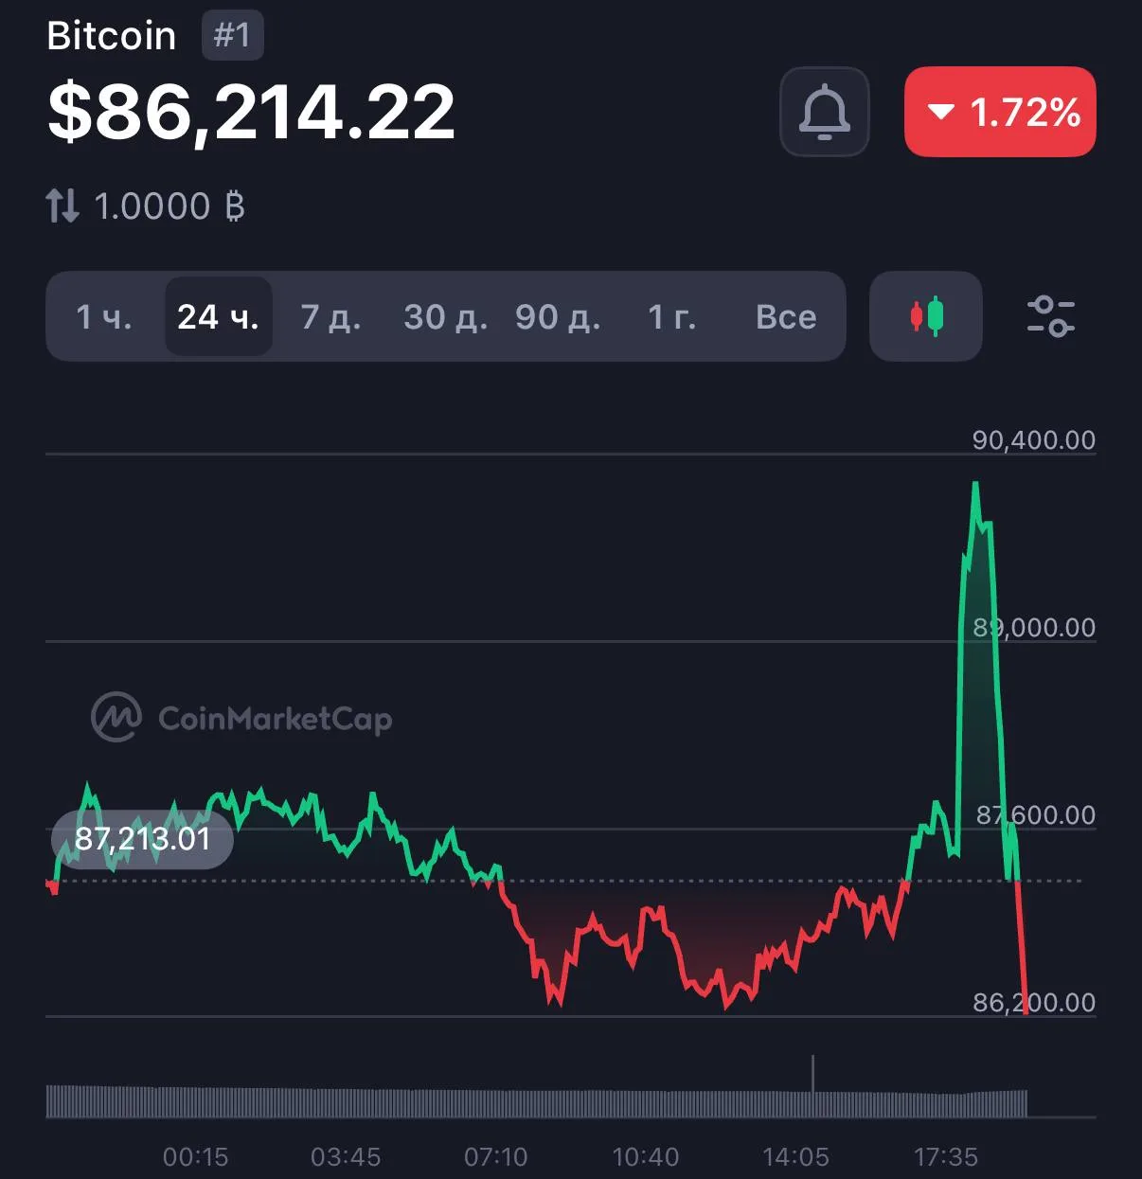1142x1179 pixels.
Task: Choose the 90 д. chart period
Action: (558, 316)
